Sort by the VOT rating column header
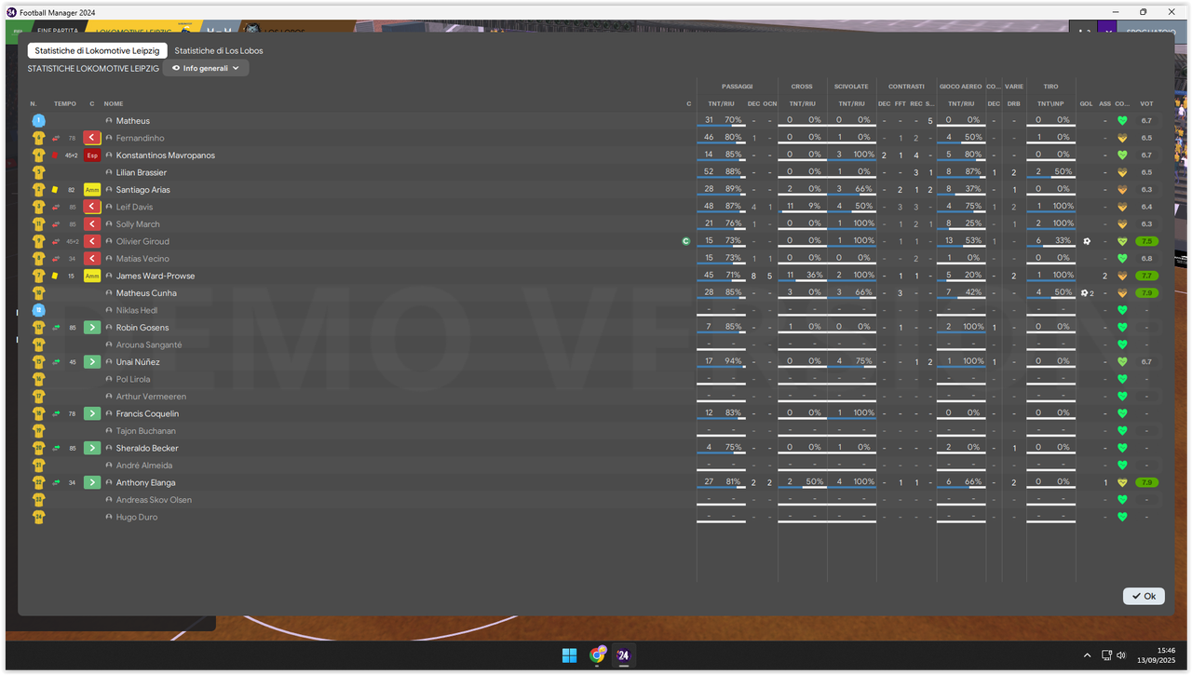This screenshot has height=675, width=1192. pyautogui.click(x=1146, y=103)
